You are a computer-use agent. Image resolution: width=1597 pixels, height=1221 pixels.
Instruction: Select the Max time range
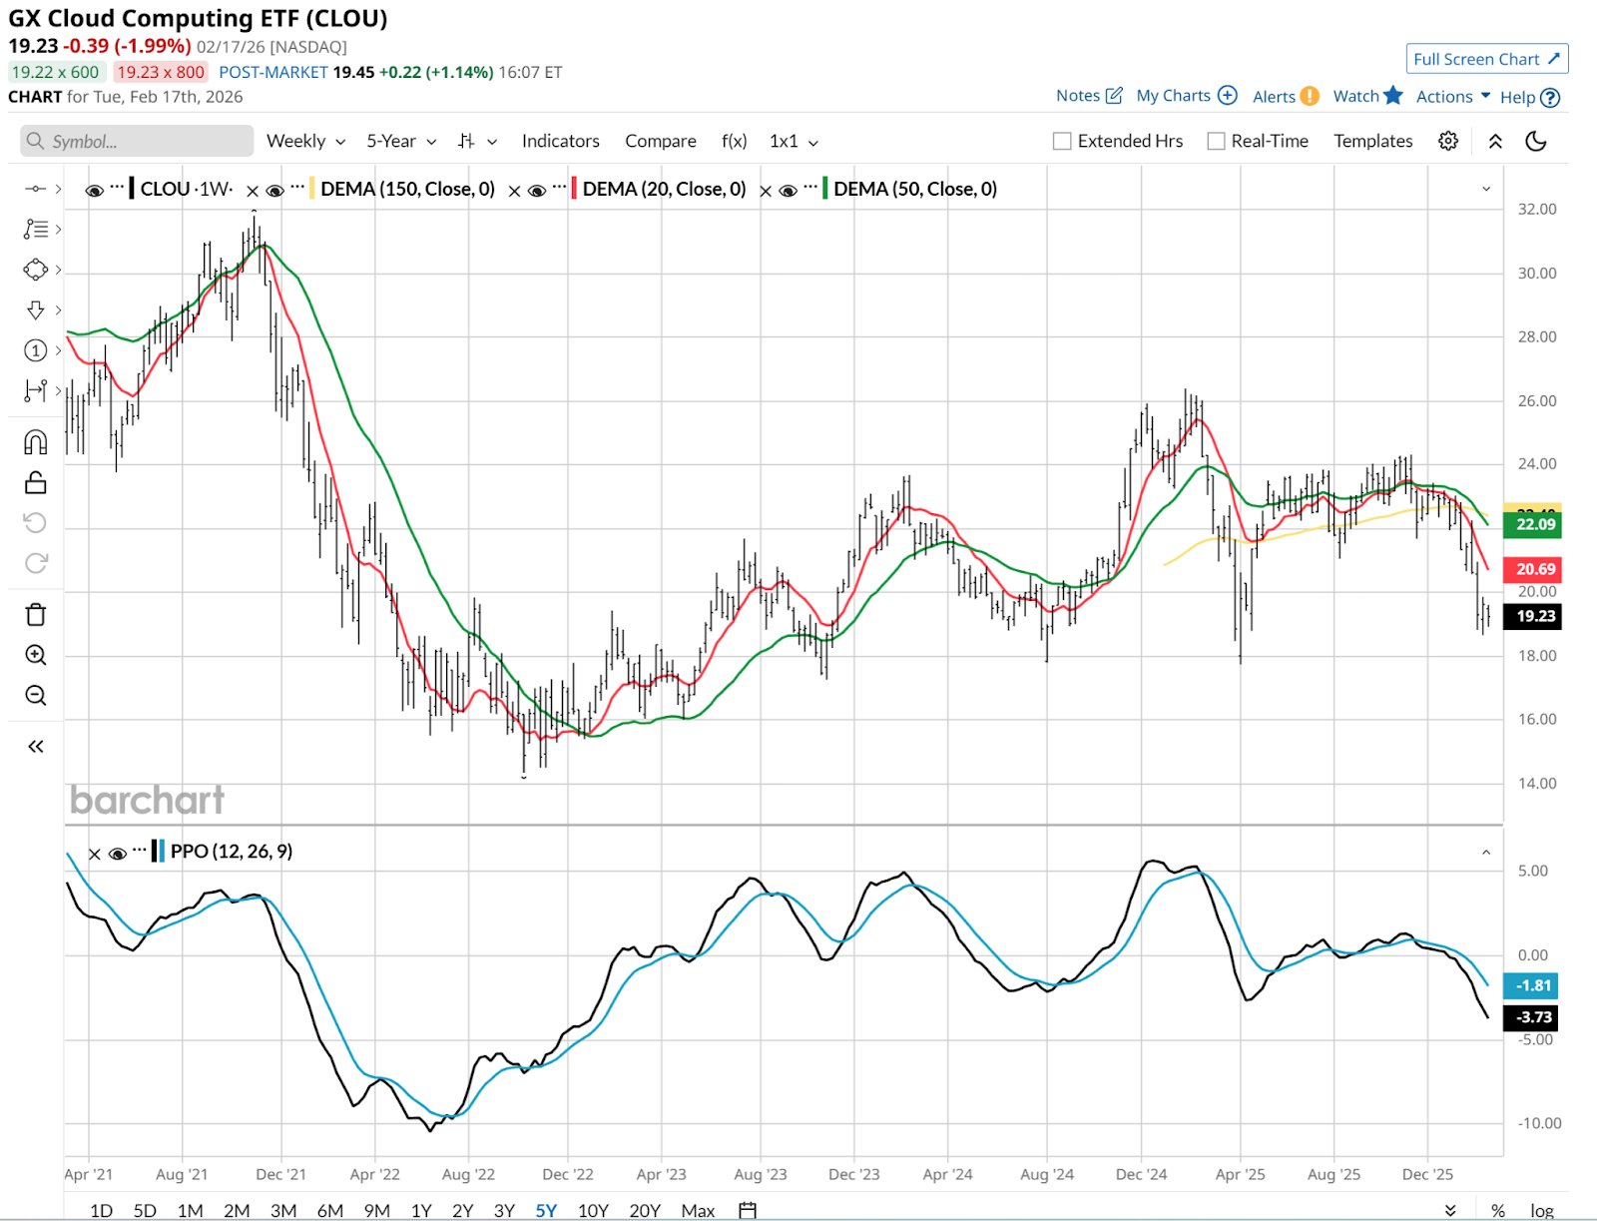coord(698,1210)
